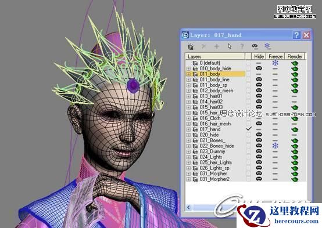322x228 pixels.
Task: Click the arrow cursor Select Highlighted Objects icon
Action: point(230,46)
